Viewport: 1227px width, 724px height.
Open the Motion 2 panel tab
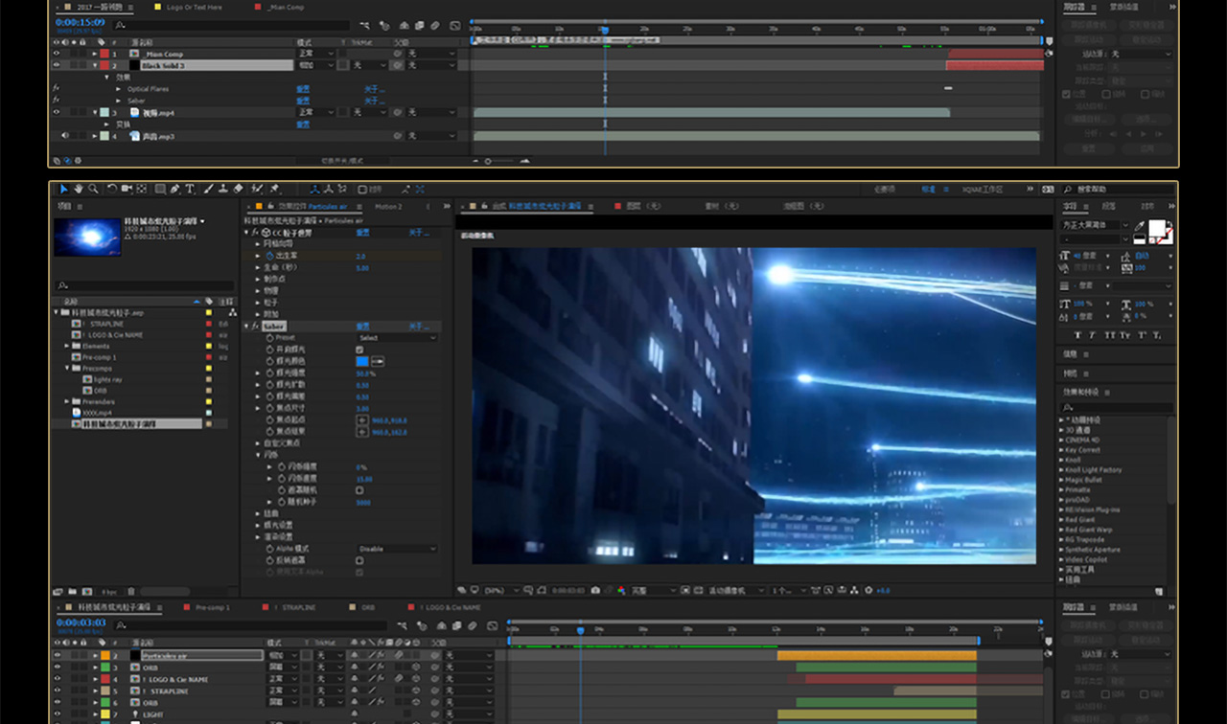(388, 206)
